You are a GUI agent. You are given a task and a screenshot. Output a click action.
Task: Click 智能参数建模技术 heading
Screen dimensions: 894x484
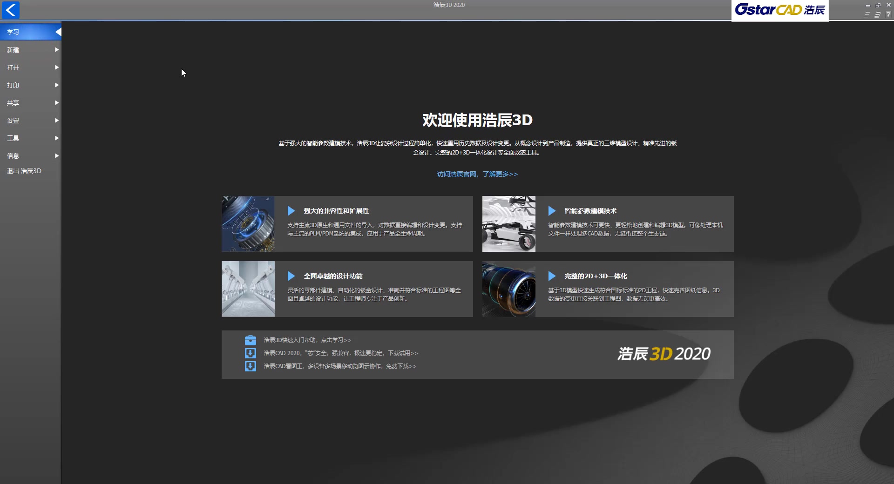(590, 211)
